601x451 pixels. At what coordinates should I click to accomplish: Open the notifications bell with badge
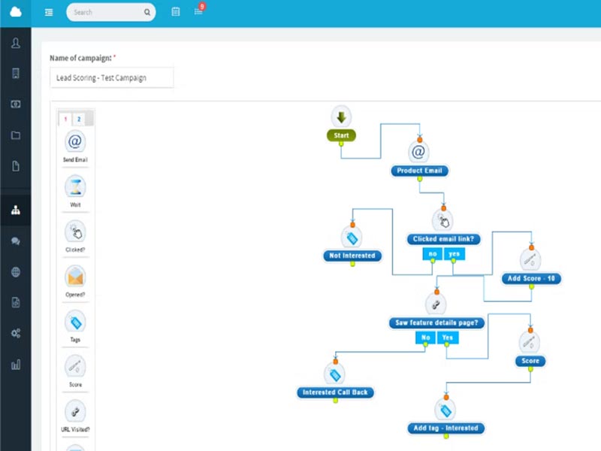tap(198, 12)
